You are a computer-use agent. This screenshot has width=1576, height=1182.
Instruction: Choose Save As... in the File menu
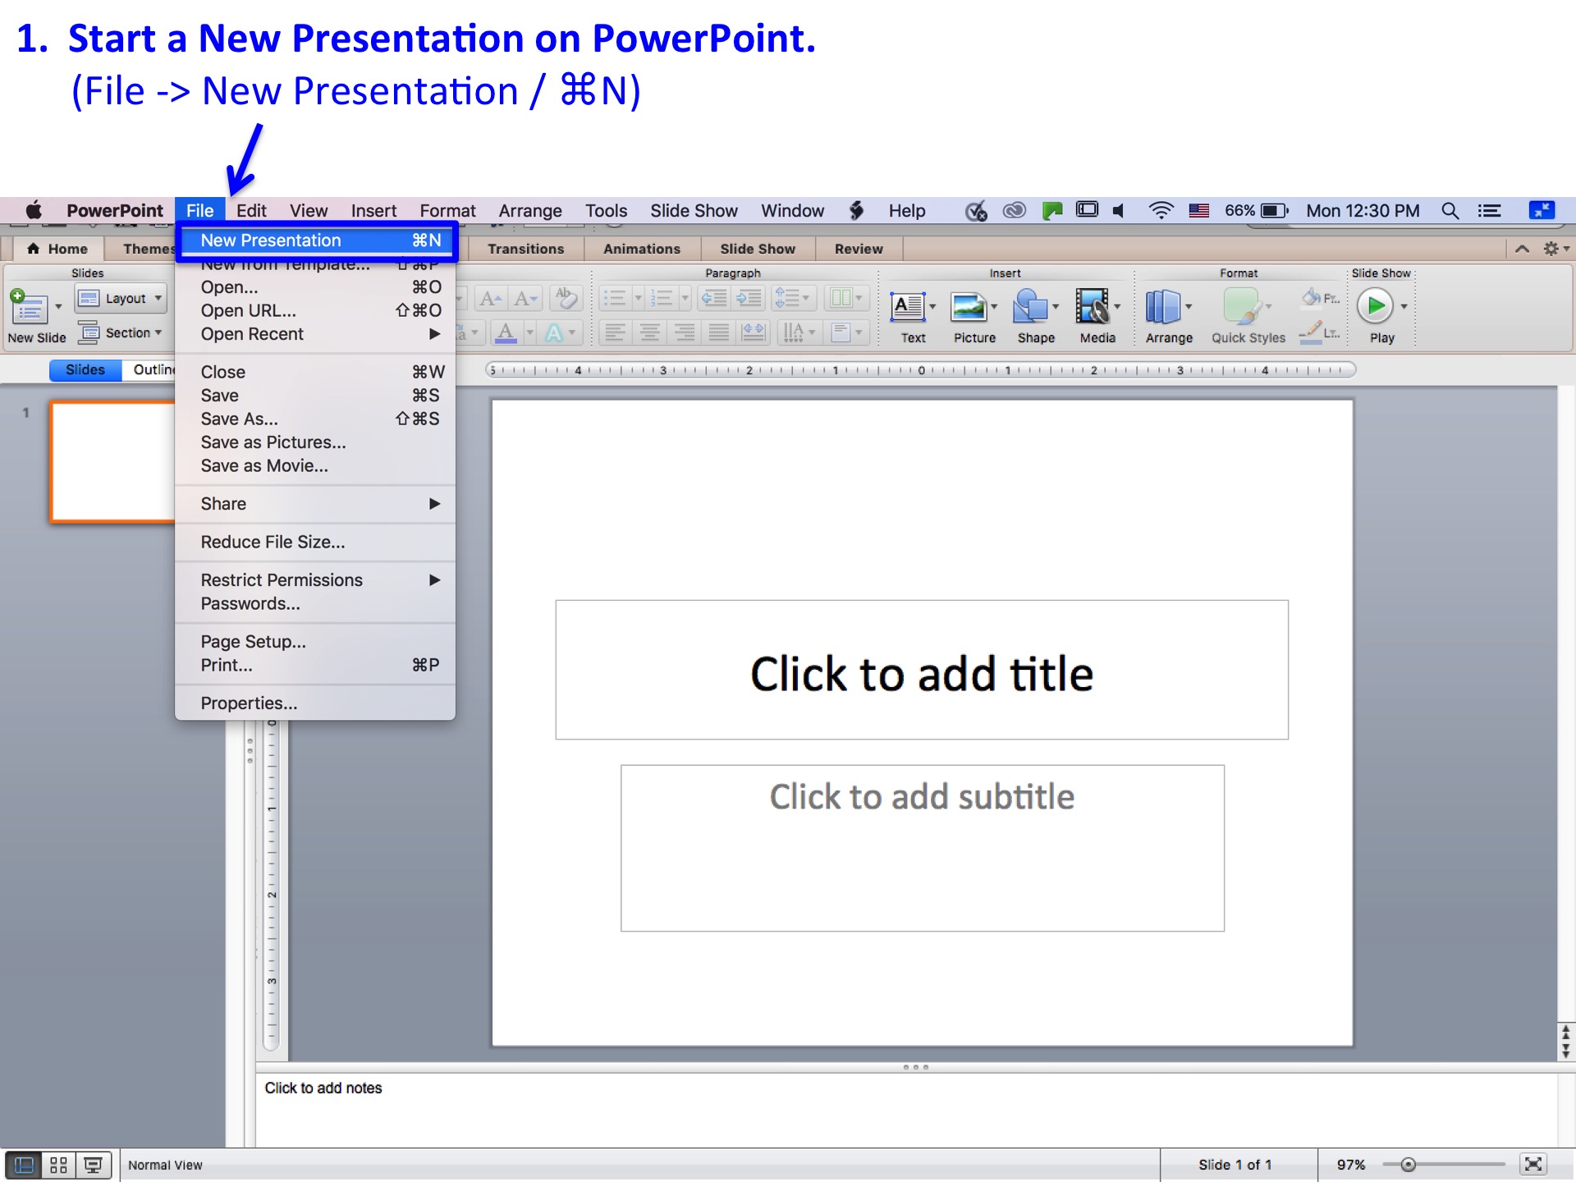coord(315,419)
